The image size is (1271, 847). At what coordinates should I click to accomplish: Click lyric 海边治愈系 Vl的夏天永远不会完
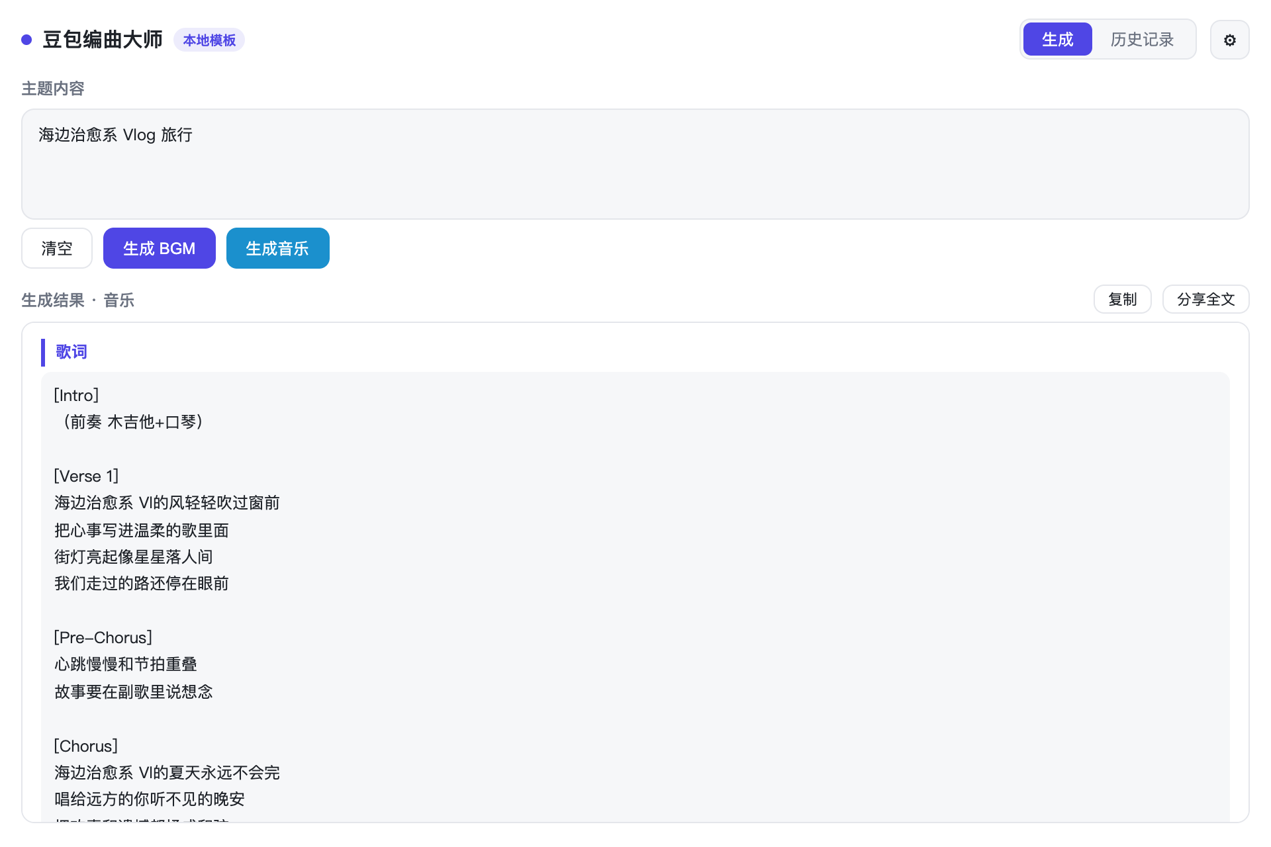tap(167, 773)
